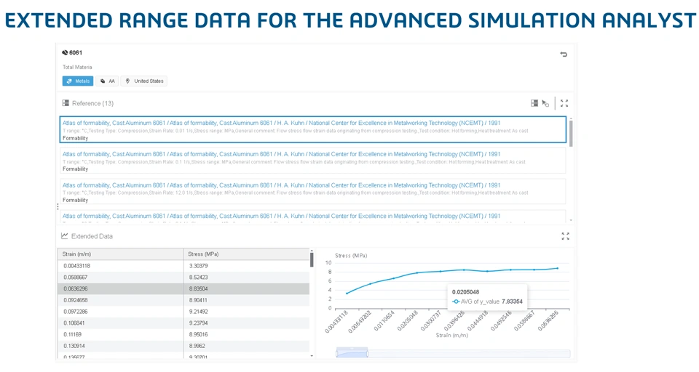Click the list view icon in Reference header

[x=534, y=103]
